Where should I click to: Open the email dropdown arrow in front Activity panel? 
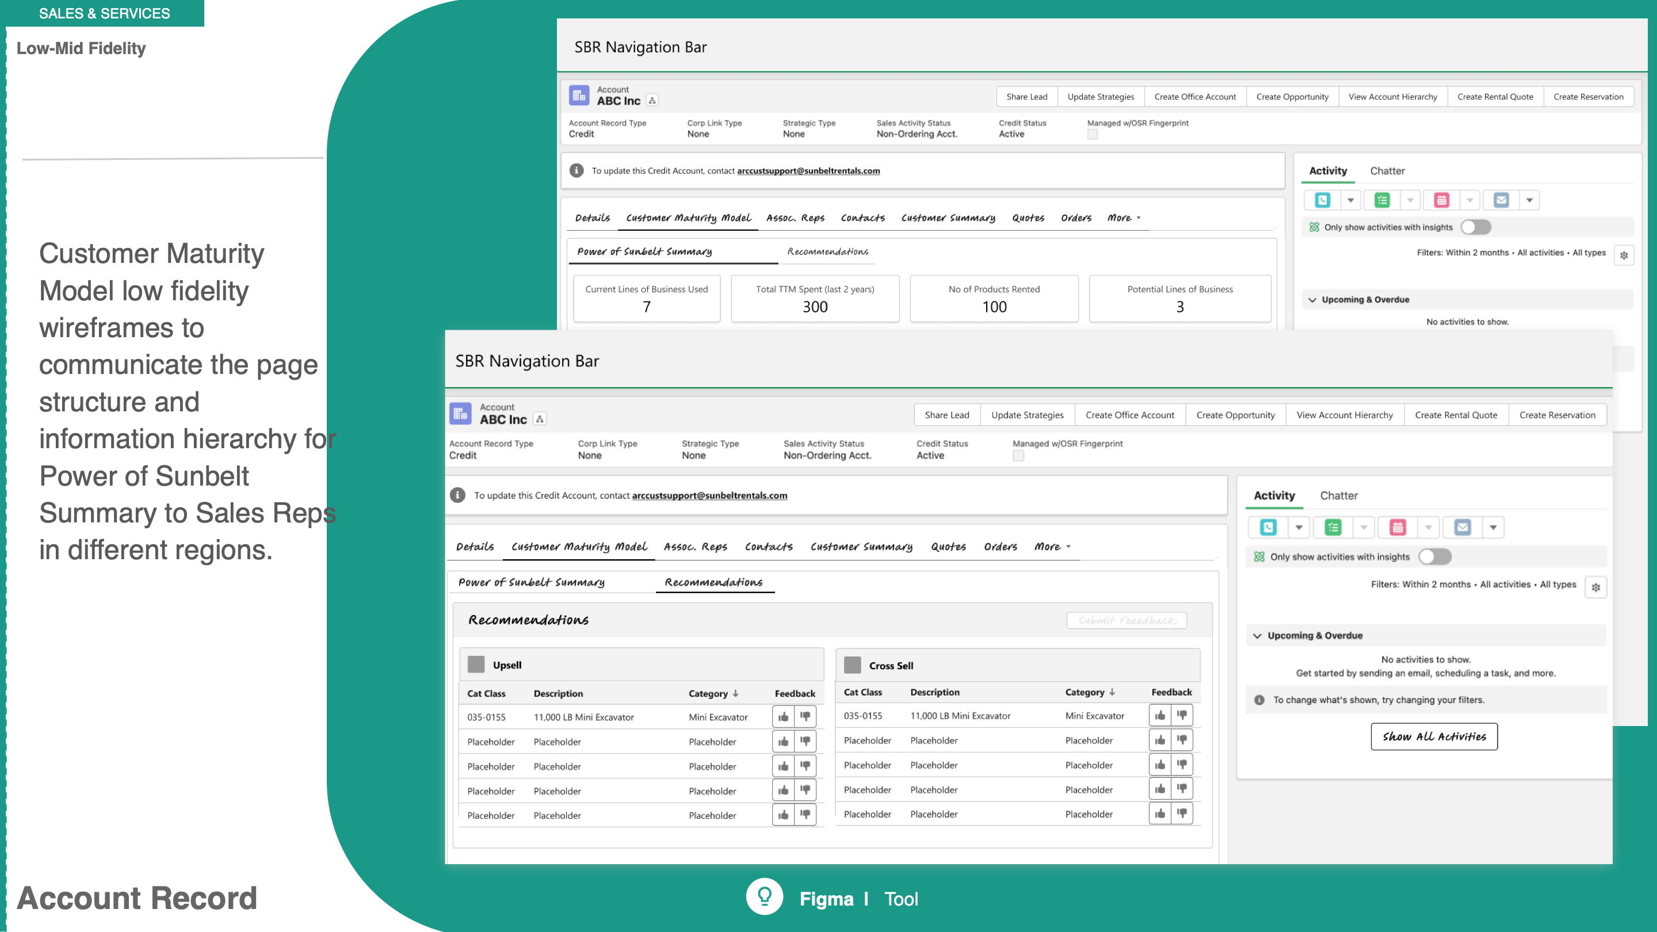point(1494,528)
